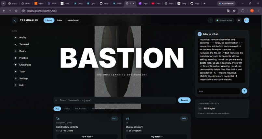Click the TERMINALIS terminal logo icon

[15, 20]
